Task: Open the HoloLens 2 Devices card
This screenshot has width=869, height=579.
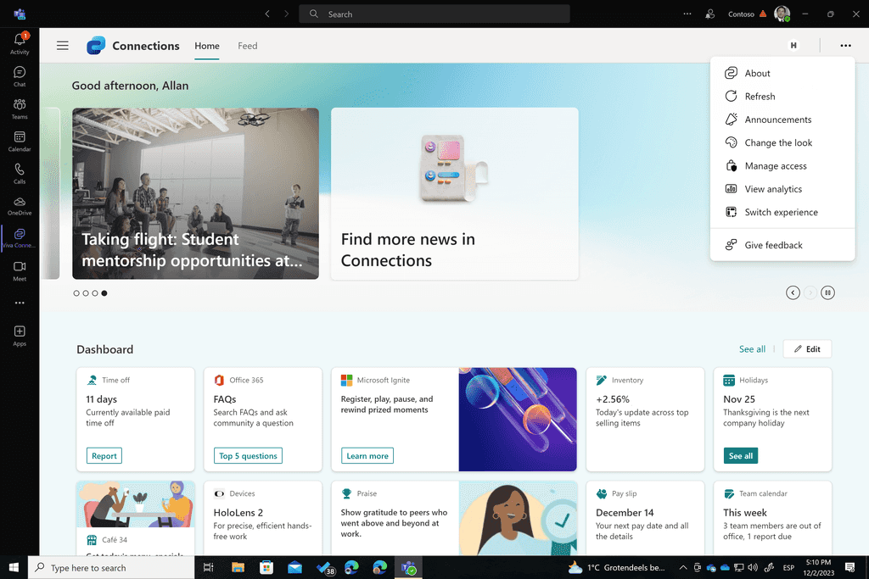Action: (263, 518)
